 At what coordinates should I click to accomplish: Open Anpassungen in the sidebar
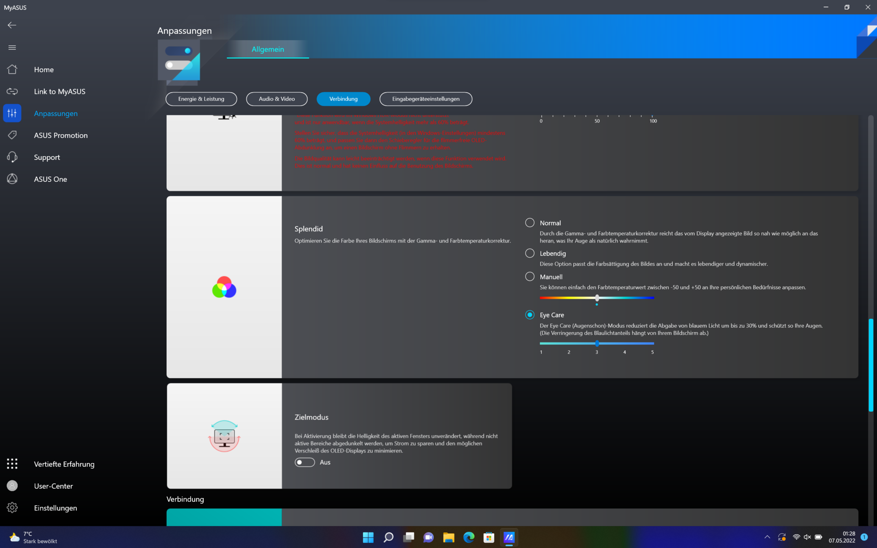coord(56,113)
